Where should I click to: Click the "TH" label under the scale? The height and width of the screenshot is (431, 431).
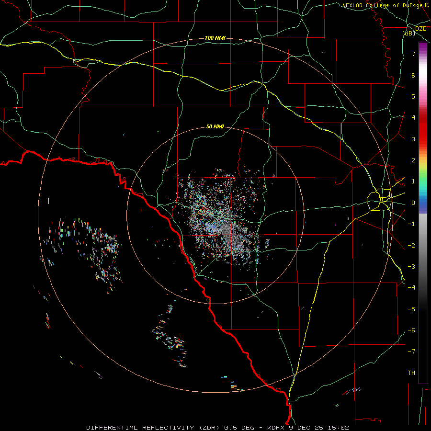click(411, 373)
